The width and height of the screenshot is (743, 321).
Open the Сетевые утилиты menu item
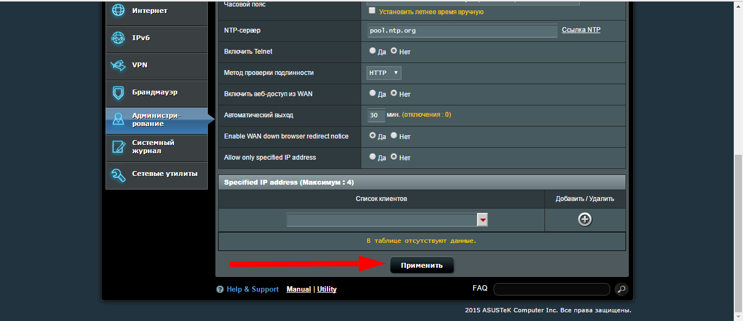point(157,175)
